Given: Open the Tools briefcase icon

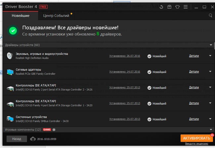Looking at the screenshot, I should coord(169,7).
